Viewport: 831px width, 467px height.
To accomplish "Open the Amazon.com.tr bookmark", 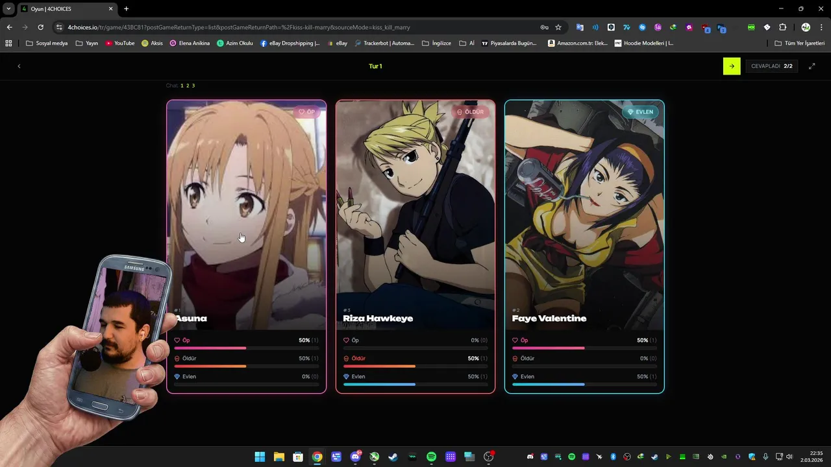I will [577, 43].
